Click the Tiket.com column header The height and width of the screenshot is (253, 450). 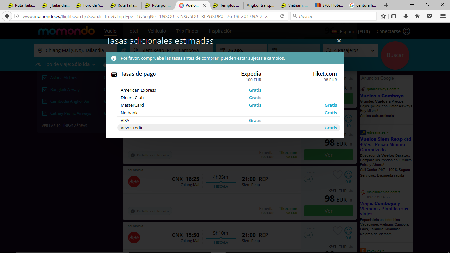pyautogui.click(x=324, y=74)
